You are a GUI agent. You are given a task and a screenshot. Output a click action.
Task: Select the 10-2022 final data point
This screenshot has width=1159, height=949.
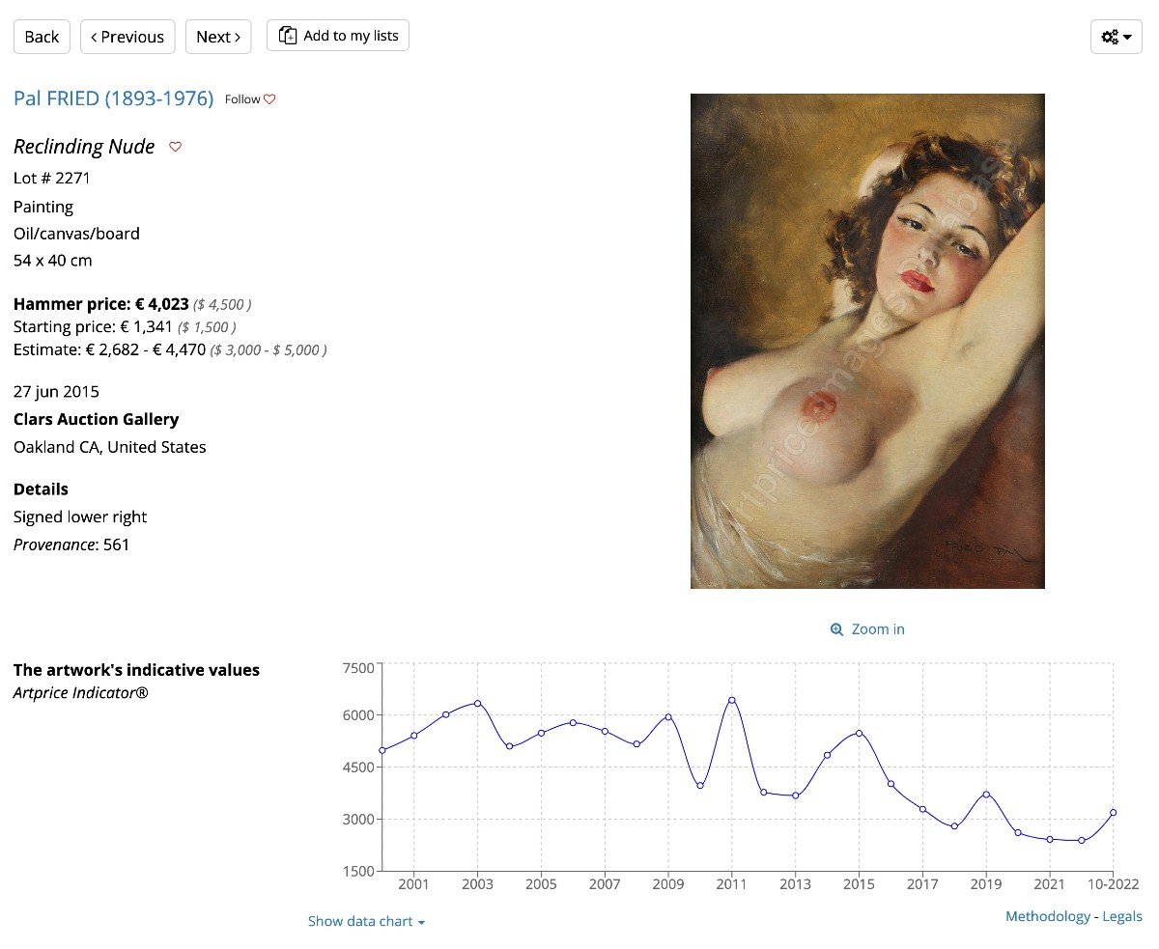(x=1114, y=813)
